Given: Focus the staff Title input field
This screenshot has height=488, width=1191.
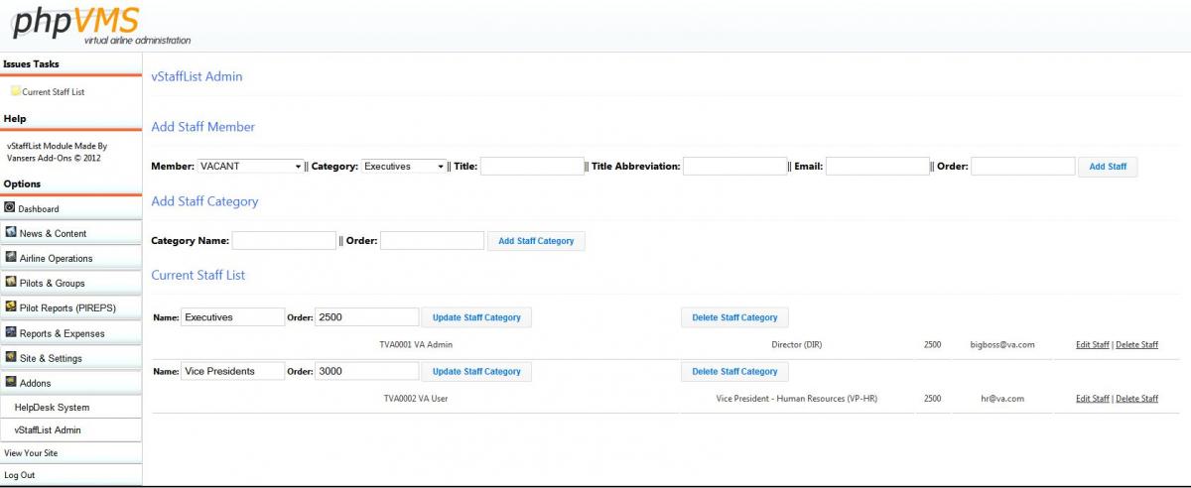Looking at the screenshot, I should click(x=532, y=167).
